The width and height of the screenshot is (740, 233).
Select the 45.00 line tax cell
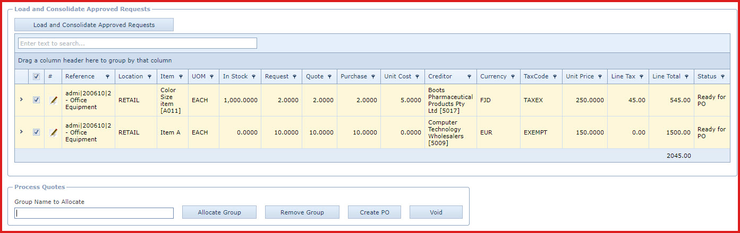[628, 100]
